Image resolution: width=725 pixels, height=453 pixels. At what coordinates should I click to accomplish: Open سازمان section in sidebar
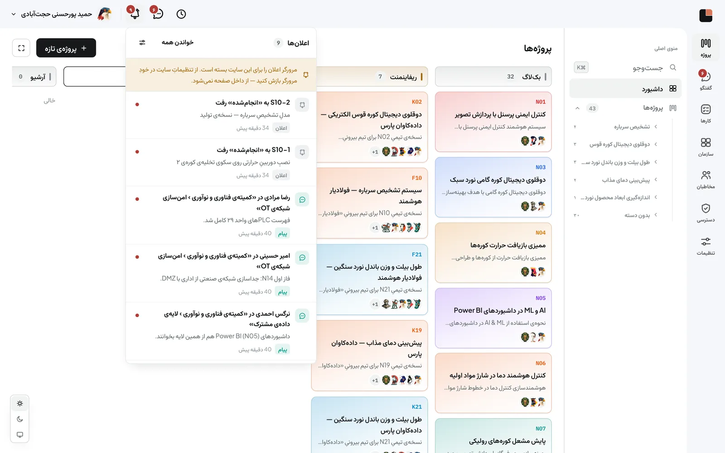pyautogui.click(x=706, y=147)
